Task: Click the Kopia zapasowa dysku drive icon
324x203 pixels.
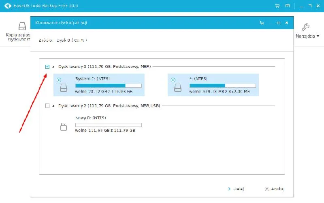Action: (22, 26)
